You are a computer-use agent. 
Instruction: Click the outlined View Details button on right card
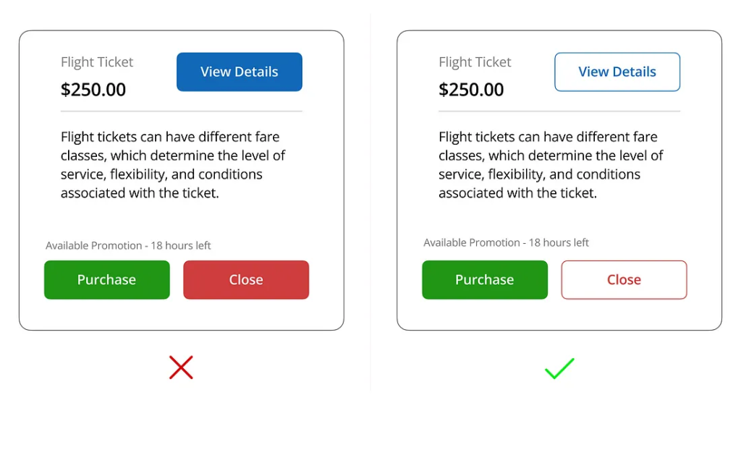tap(617, 72)
